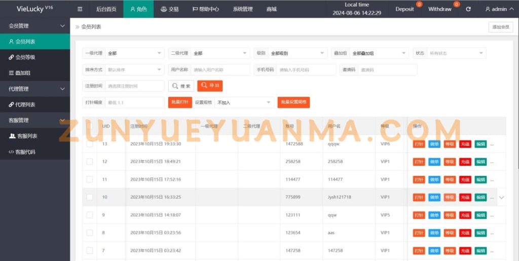Open 代理列表 in the sidebar
The height and width of the screenshot is (261, 519).
35,104
